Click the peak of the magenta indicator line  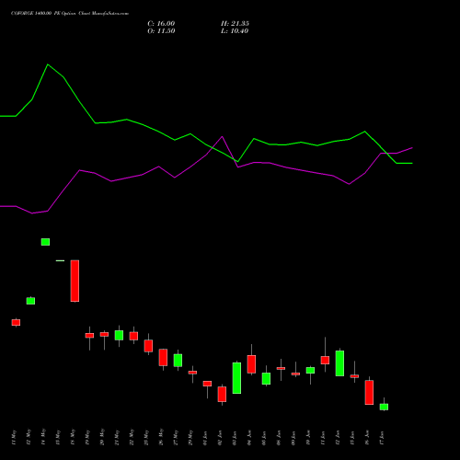tap(222, 136)
